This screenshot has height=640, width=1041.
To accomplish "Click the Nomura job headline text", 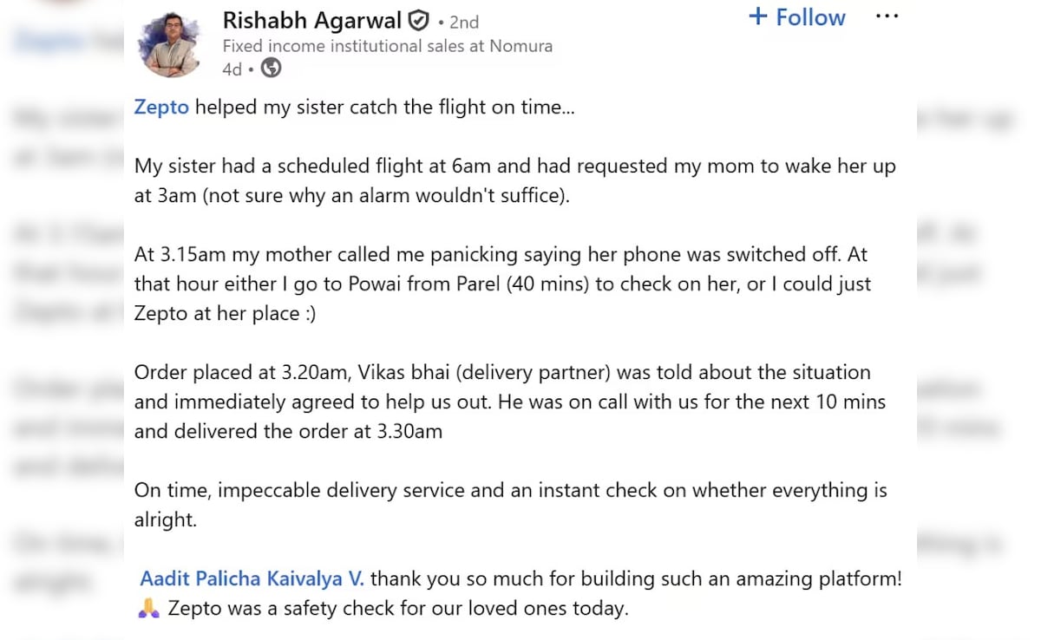I will click(x=387, y=46).
